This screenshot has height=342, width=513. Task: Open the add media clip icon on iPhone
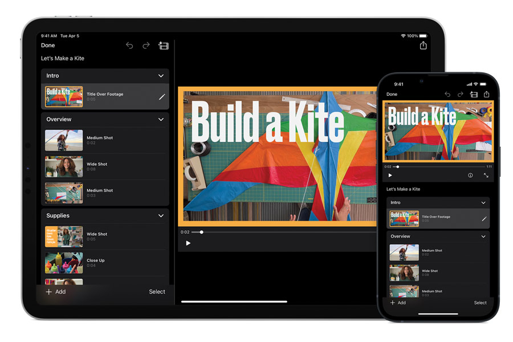(474, 94)
